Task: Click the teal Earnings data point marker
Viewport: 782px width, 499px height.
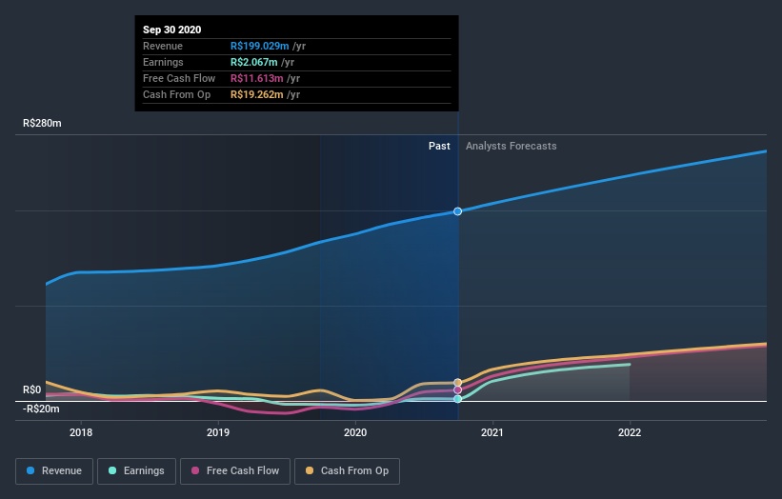Action: (x=458, y=399)
